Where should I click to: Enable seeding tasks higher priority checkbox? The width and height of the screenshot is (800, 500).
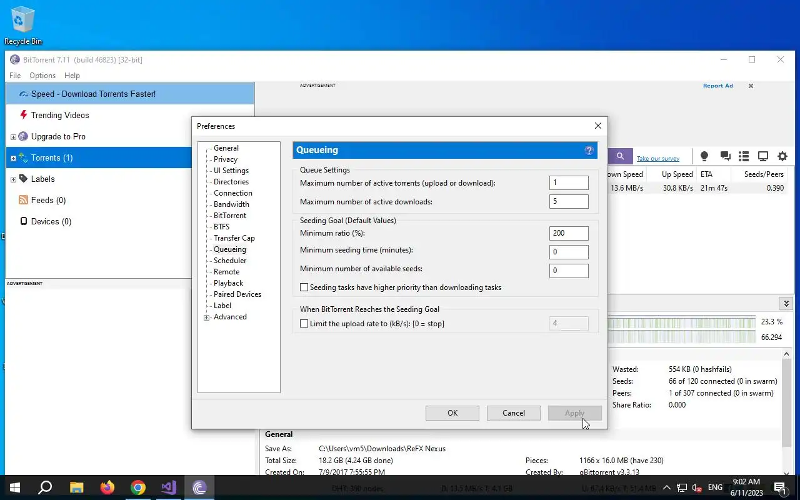coord(304,287)
